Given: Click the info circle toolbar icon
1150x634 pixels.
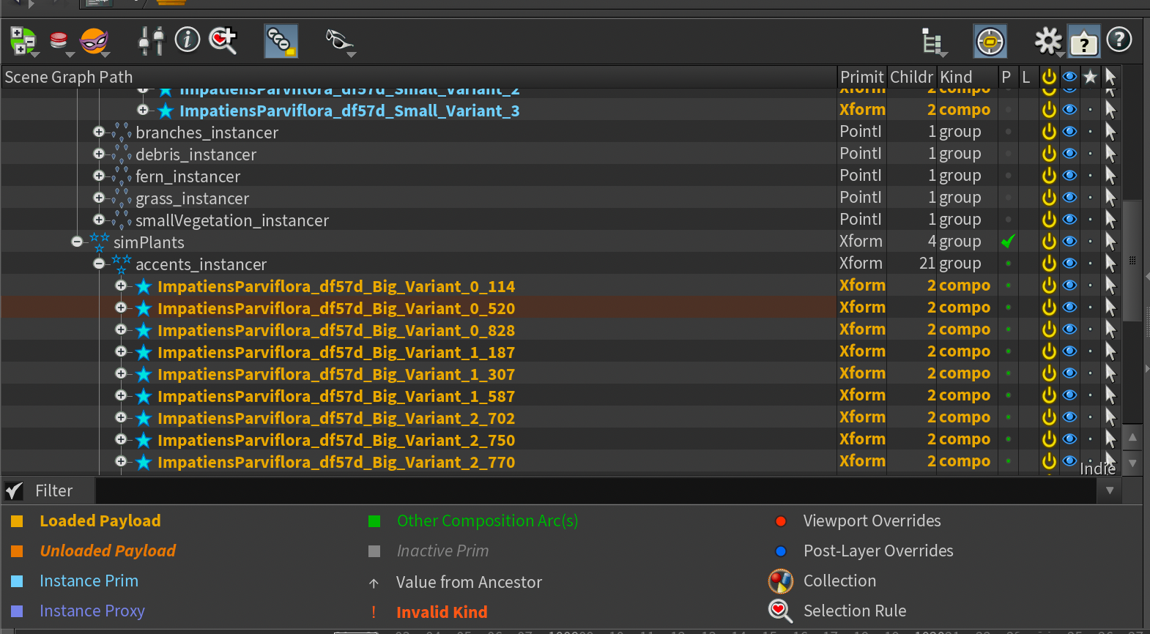Looking at the screenshot, I should (188, 40).
